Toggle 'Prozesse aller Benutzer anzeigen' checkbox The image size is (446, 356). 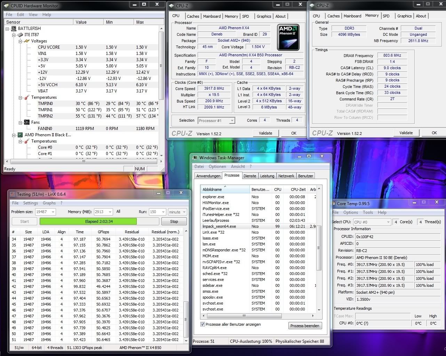(202, 324)
